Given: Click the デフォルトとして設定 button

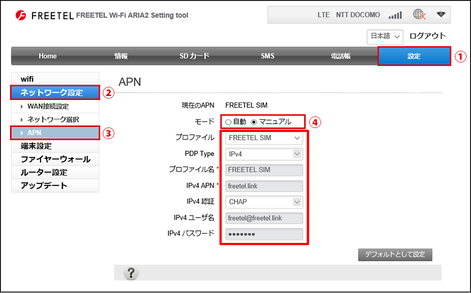Looking at the screenshot, I should pos(395,254).
